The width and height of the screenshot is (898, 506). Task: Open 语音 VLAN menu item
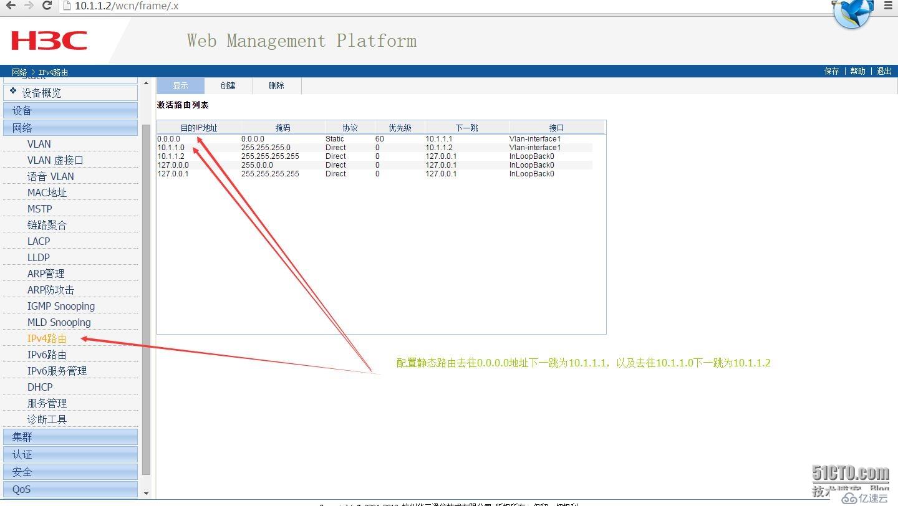pos(51,176)
